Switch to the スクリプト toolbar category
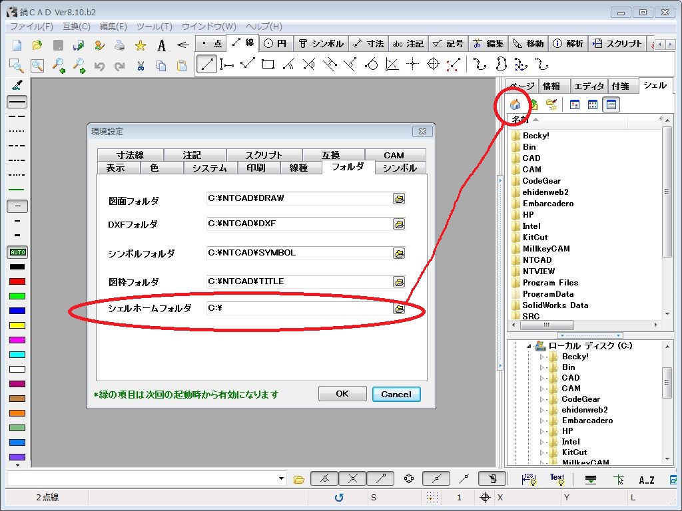The image size is (682, 511). [617, 43]
